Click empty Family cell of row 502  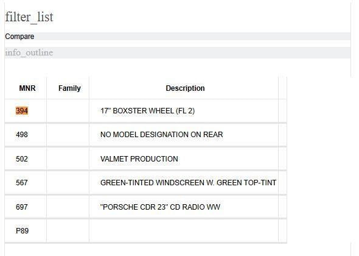pyautogui.click(x=68, y=158)
